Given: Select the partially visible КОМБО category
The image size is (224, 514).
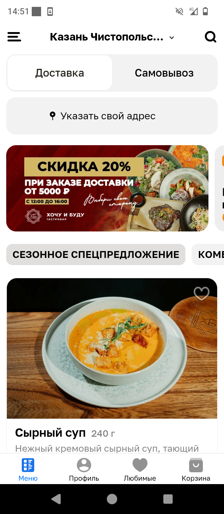Looking at the screenshot, I should (x=208, y=255).
